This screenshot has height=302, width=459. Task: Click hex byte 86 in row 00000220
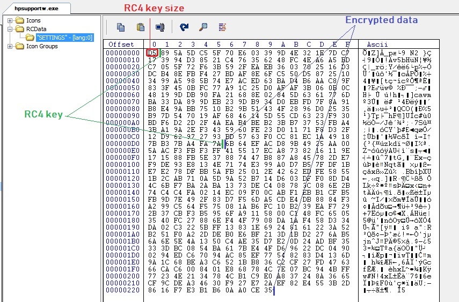pyautogui.click(x=152, y=290)
